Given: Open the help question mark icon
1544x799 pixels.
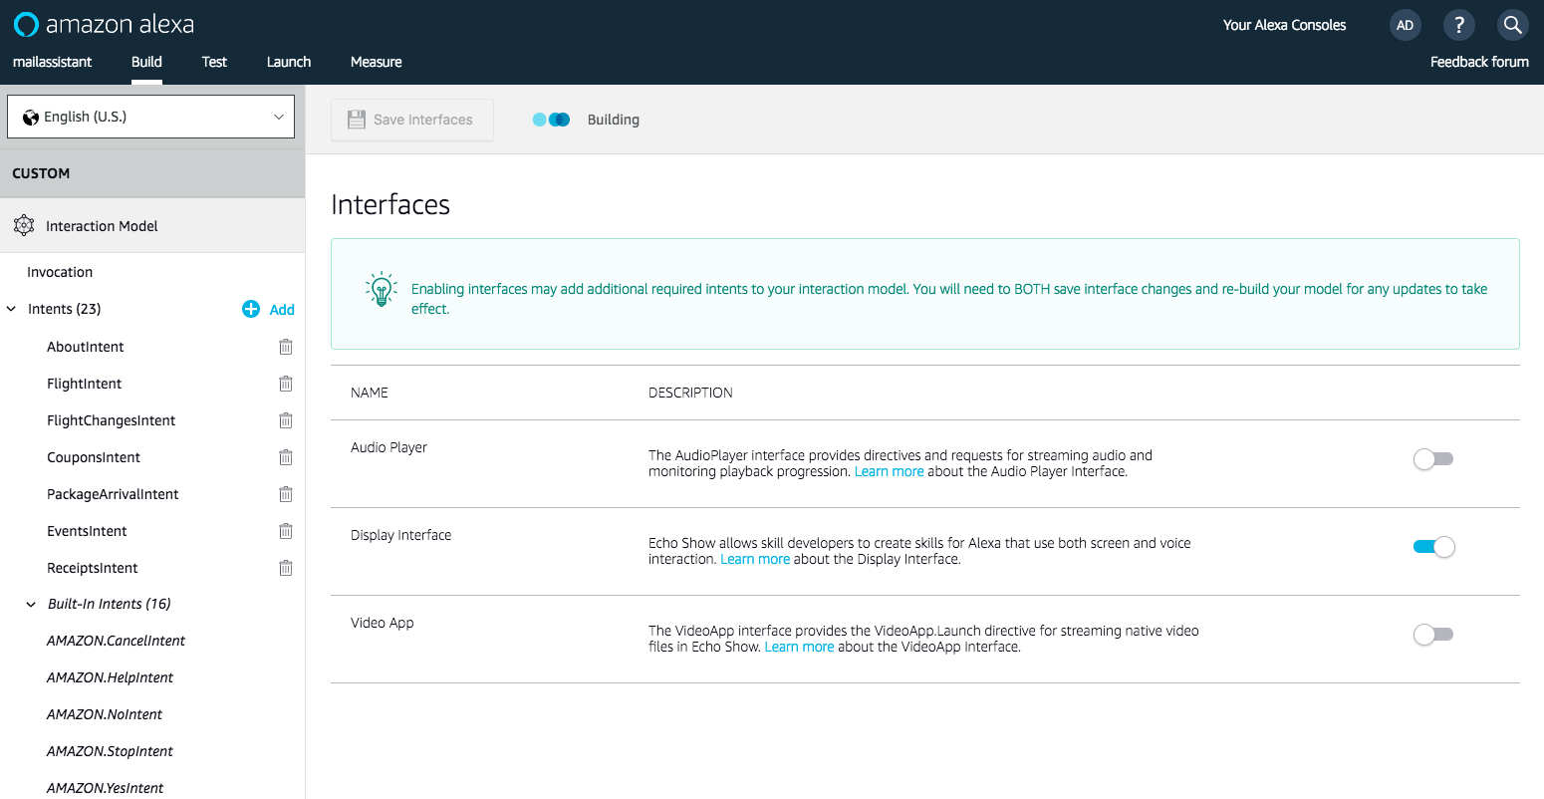Looking at the screenshot, I should (x=1459, y=25).
